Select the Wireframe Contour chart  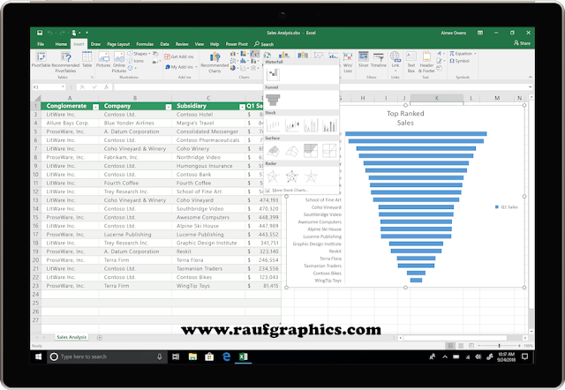[329, 151]
